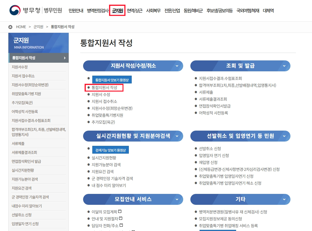Open 지원서접수결과.수험표조회 in 조회 및 발급
This screenshot has width=312, height=231.
coord(220,79)
